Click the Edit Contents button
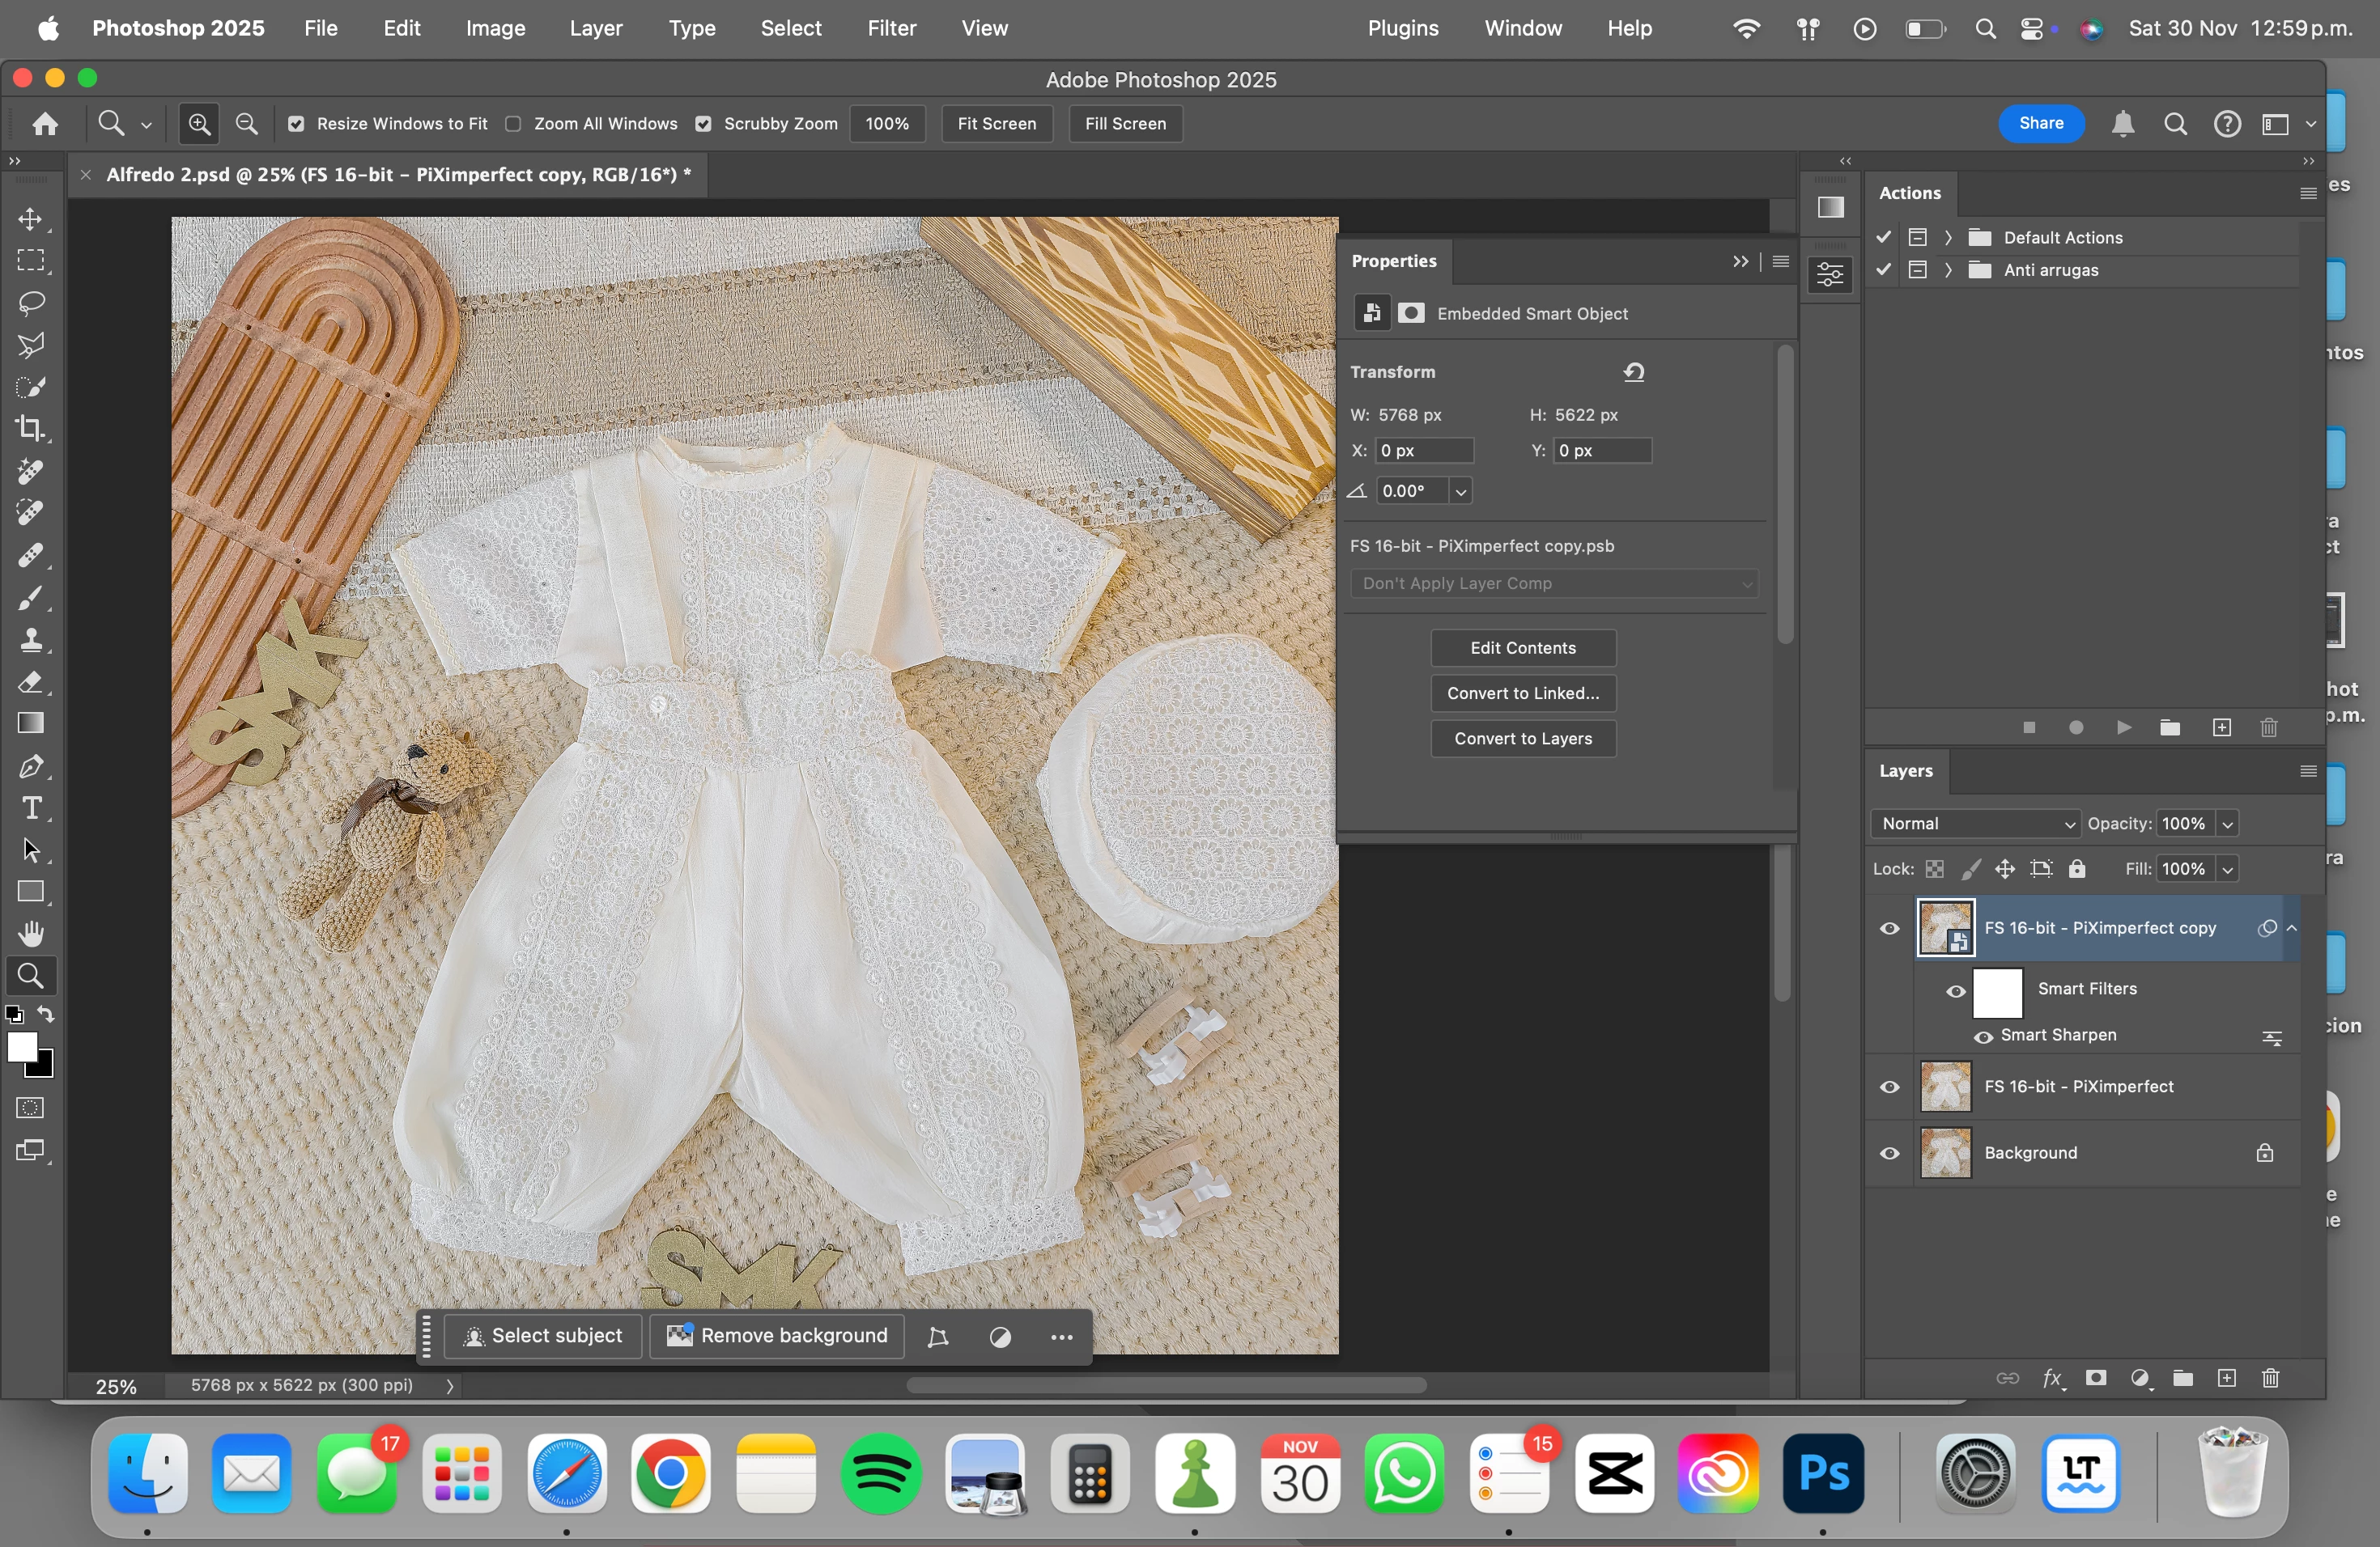Image resolution: width=2380 pixels, height=1547 pixels. click(1522, 647)
